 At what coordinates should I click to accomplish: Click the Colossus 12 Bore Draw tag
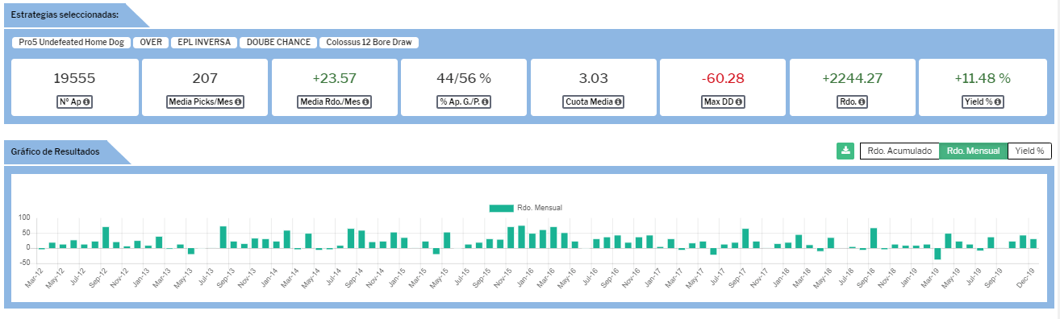[369, 43]
